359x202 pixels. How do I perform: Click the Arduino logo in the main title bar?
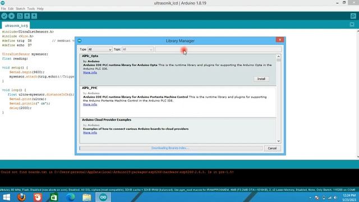[2, 3]
